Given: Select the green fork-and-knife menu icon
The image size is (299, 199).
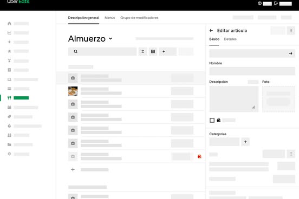Looking at the screenshot, I should coord(9,98).
